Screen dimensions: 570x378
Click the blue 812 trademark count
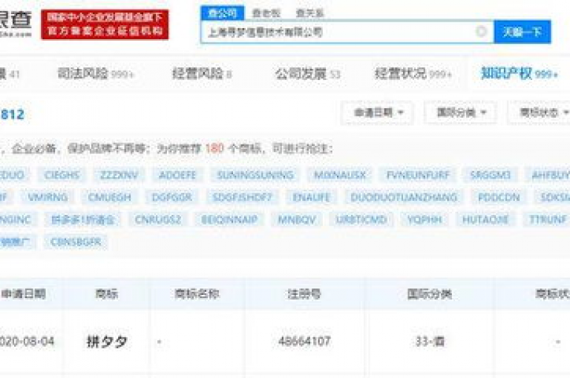tap(12, 115)
